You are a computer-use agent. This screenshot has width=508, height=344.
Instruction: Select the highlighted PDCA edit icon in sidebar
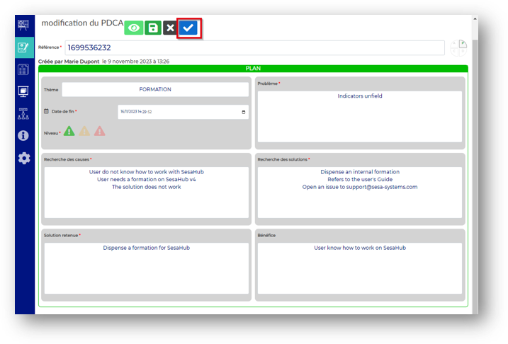pos(23,47)
